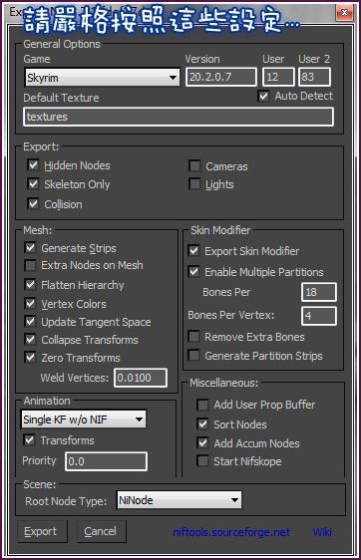This screenshot has height=560, width=361.
Task: Check the Start Nifskope option
Action: 202,460
